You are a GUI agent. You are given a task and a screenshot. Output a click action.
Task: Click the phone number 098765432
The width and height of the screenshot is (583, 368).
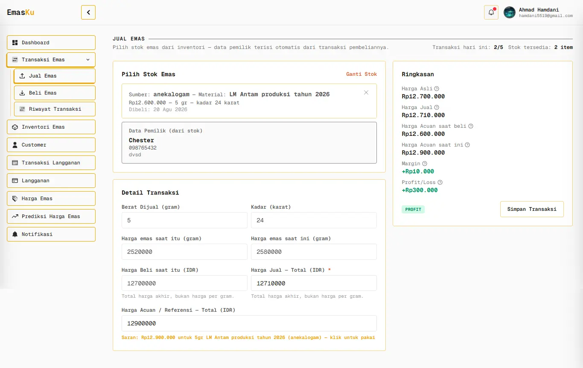[143, 148]
